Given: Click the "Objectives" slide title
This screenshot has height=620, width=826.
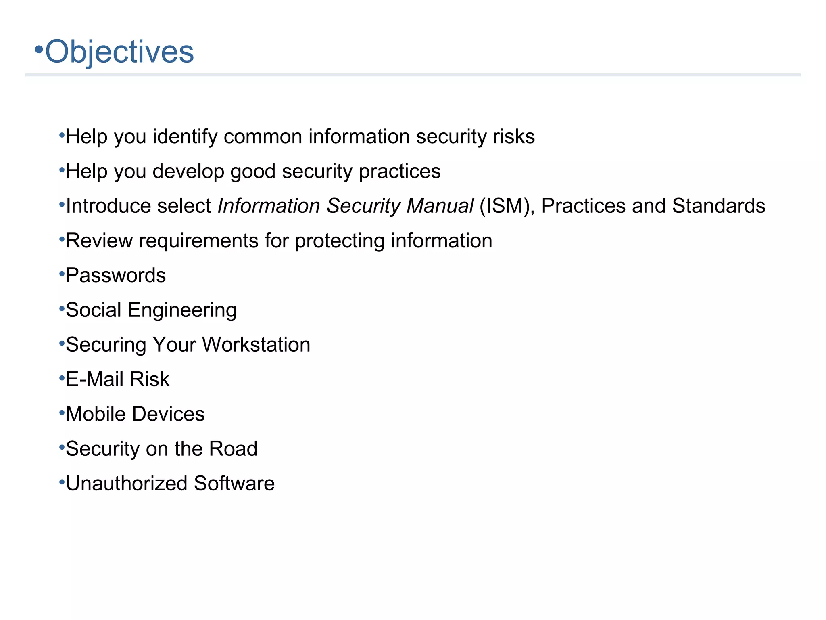Looking at the screenshot, I should (x=119, y=52).
